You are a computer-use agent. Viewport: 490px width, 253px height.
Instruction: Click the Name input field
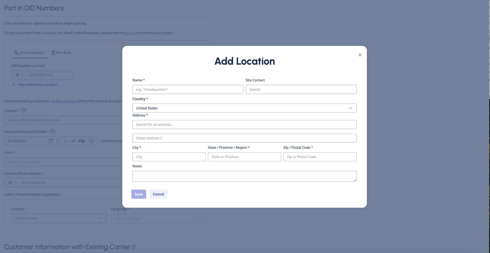click(188, 89)
